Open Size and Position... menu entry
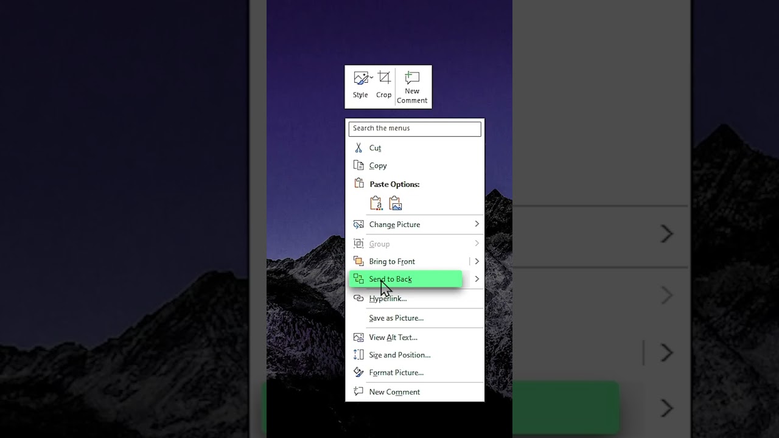The width and height of the screenshot is (779, 438). pos(415,355)
